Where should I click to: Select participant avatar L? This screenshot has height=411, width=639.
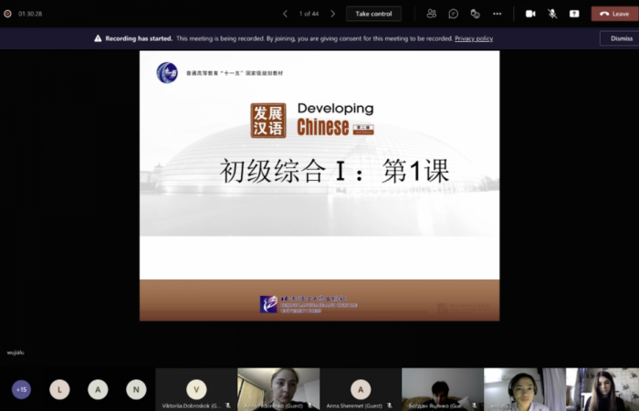pos(59,389)
